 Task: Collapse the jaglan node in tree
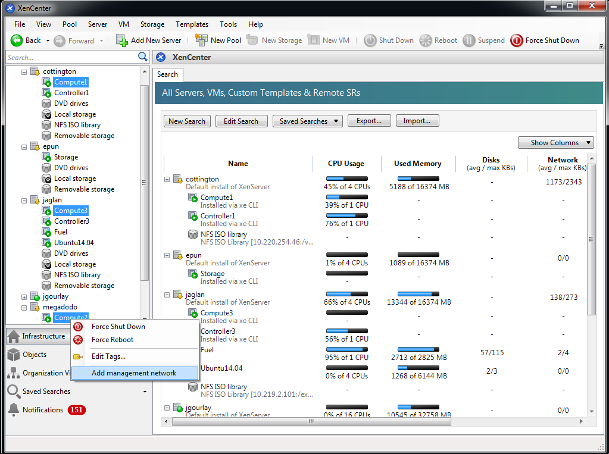coord(24,201)
